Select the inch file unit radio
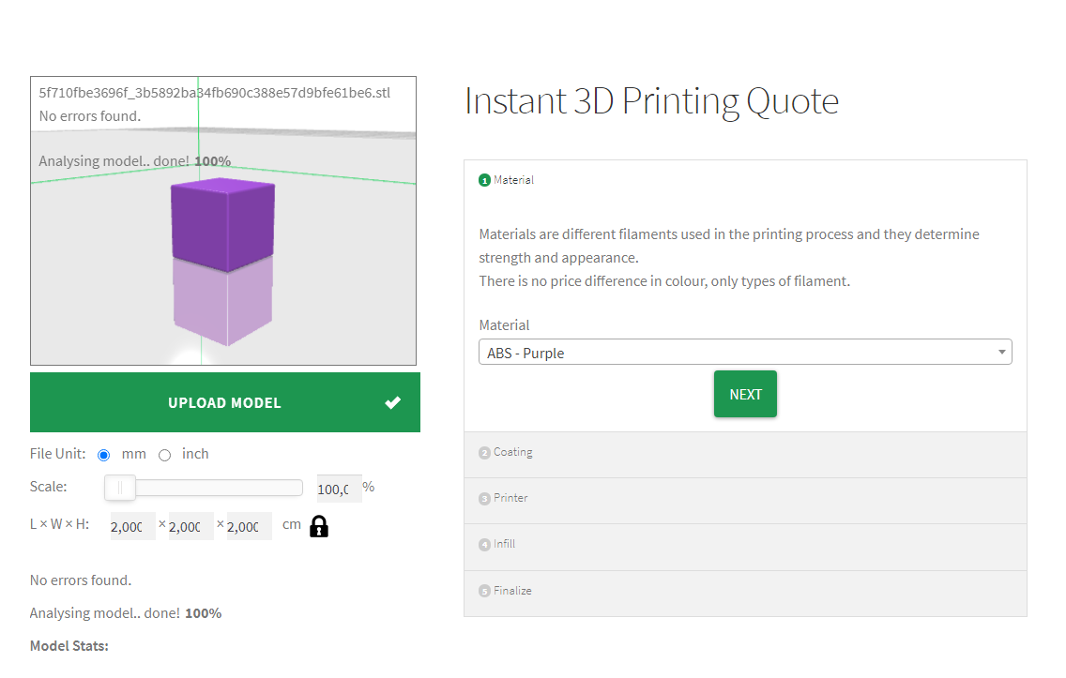Viewport: 1066px width, 678px height. (x=164, y=455)
